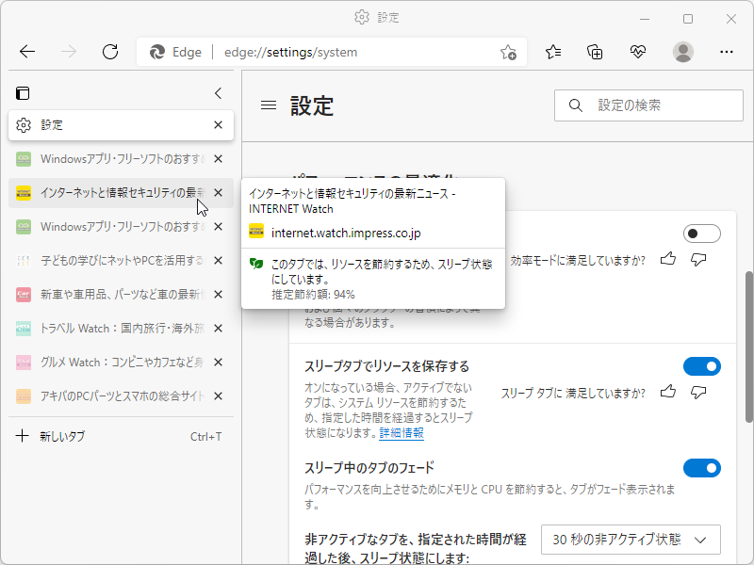Open Browser essentials heart-pulse icon
This screenshot has width=754, height=565.
point(636,53)
